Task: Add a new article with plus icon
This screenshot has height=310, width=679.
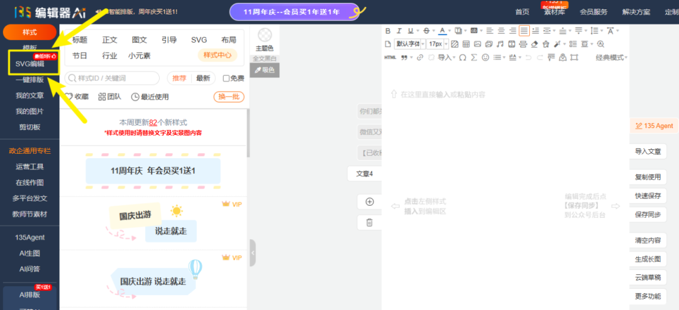Action: tap(370, 202)
